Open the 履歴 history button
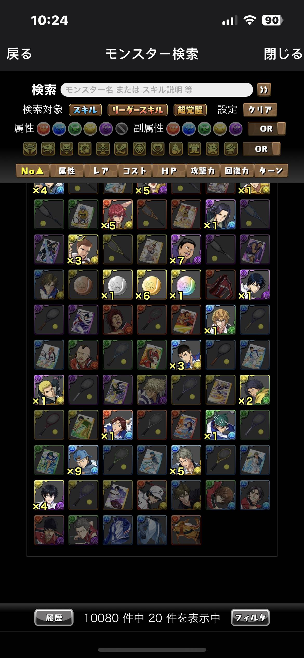This screenshot has width=304, height=658. pyautogui.click(x=54, y=617)
